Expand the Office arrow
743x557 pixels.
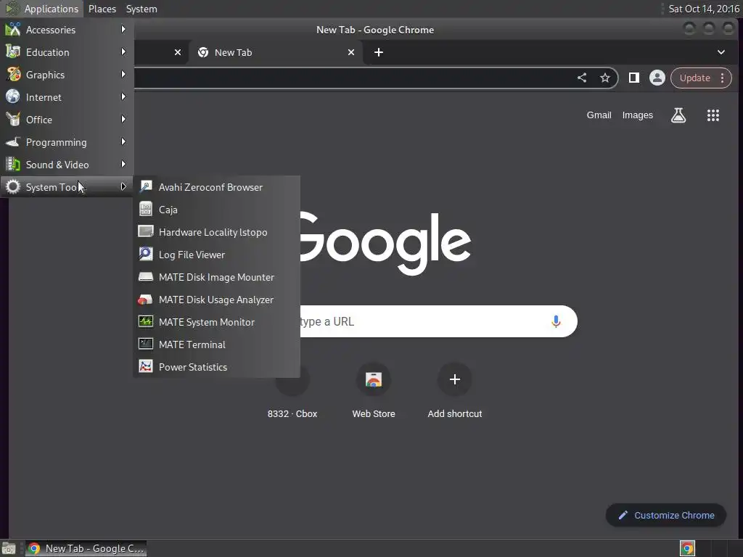123,120
